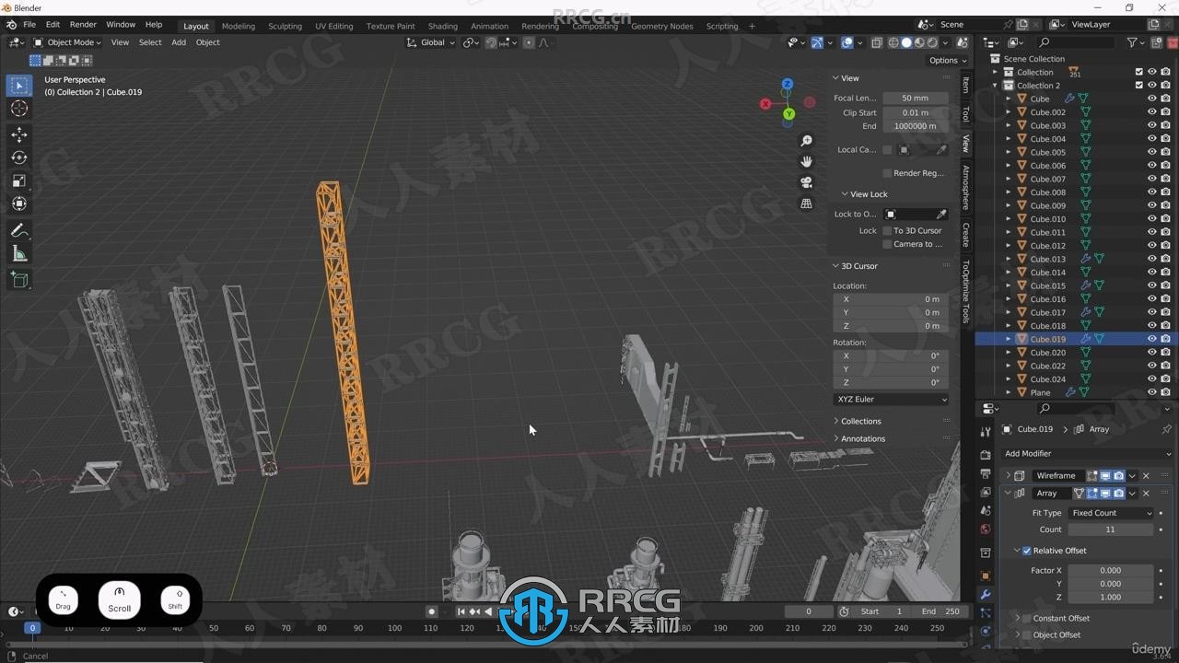The image size is (1179, 663).
Task: Disable Cube.010 in renders camera icon
Action: pos(1165,219)
